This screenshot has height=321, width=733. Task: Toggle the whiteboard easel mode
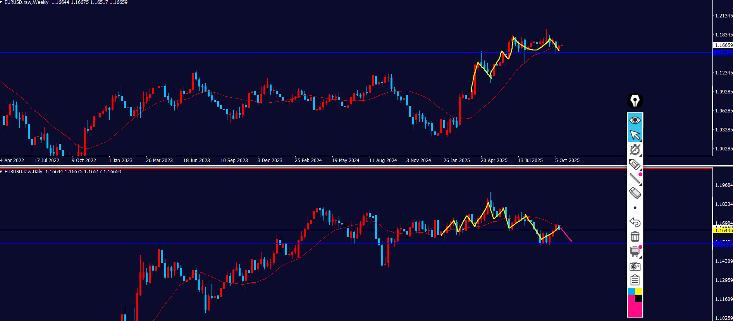click(x=635, y=251)
